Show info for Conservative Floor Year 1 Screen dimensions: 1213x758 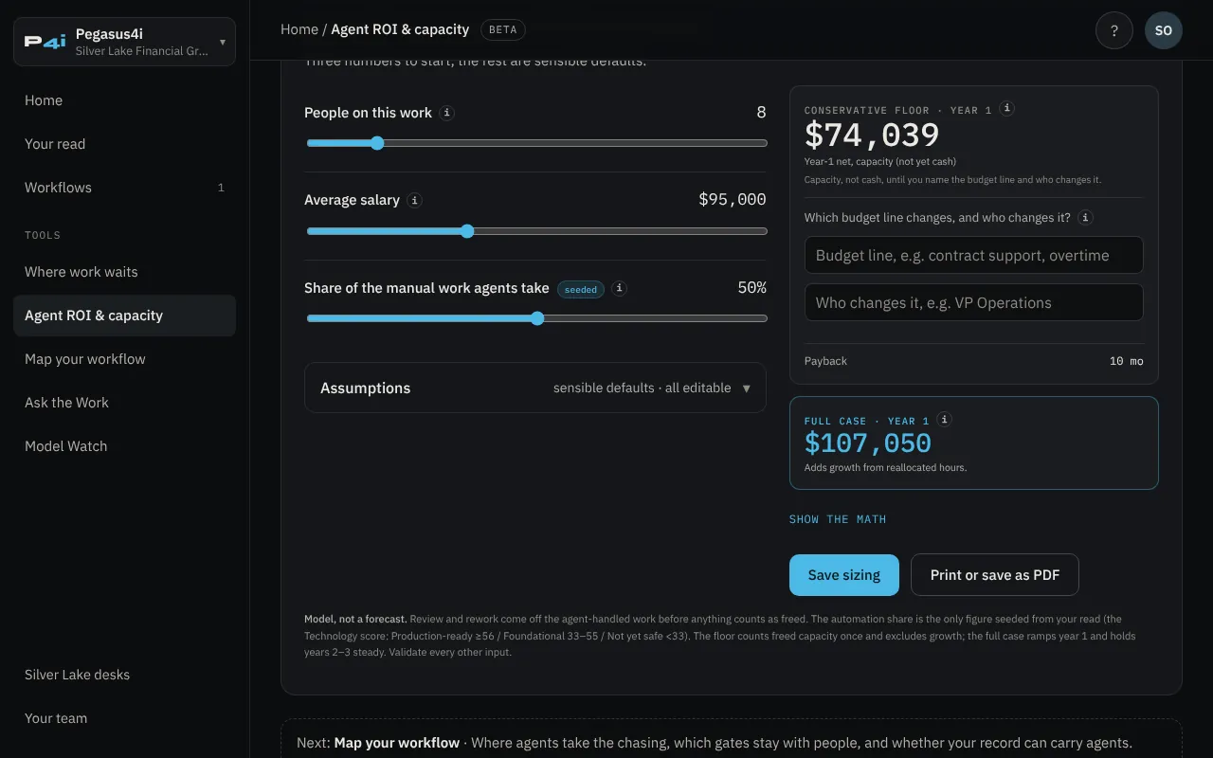(1007, 109)
